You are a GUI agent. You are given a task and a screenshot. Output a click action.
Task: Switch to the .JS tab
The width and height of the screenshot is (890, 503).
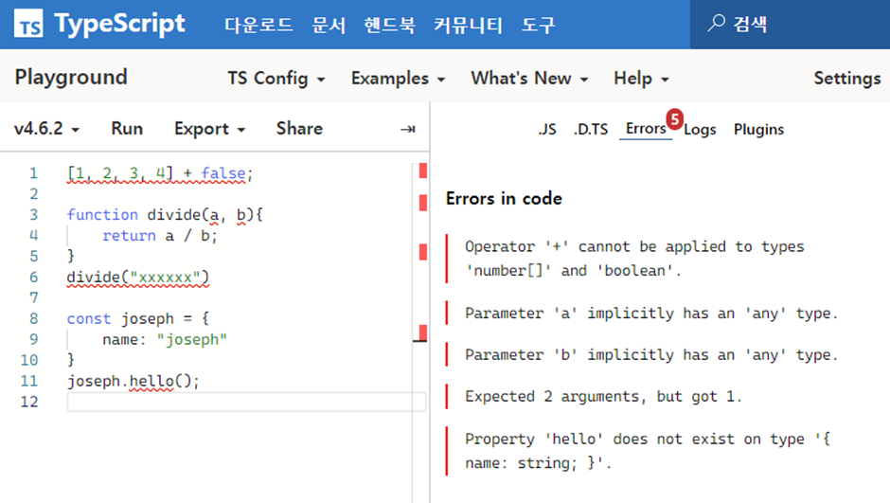point(547,130)
